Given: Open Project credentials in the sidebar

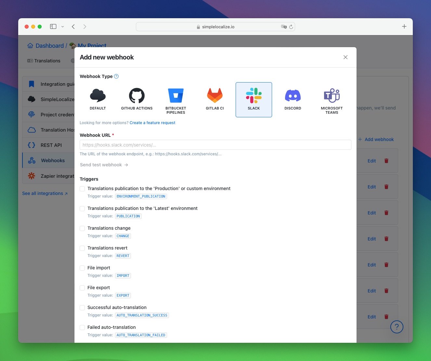Looking at the screenshot, I should pyautogui.click(x=48, y=115).
